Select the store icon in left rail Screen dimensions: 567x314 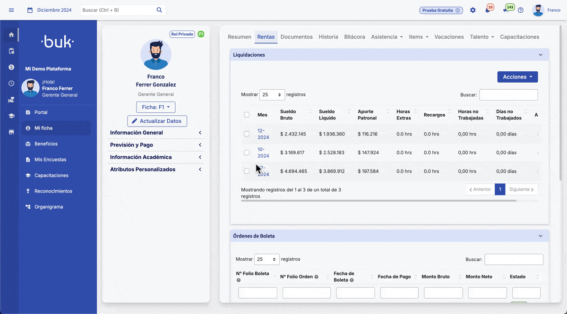click(11, 132)
